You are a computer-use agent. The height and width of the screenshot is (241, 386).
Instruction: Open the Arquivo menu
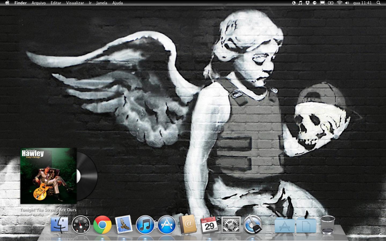(x=39, y=3)
